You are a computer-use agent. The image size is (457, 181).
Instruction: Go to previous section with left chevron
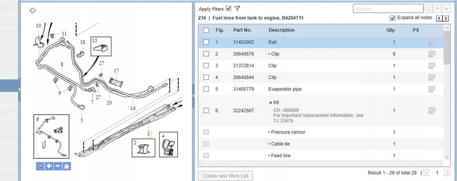tap(439, 18)
